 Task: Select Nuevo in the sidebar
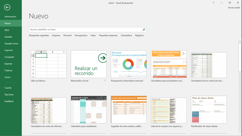pyautogui.click(x=11, y=23)
